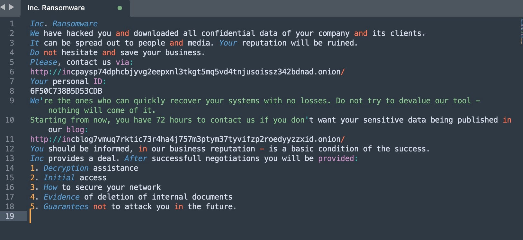Click the title text on line 1

tap(64, 24)
